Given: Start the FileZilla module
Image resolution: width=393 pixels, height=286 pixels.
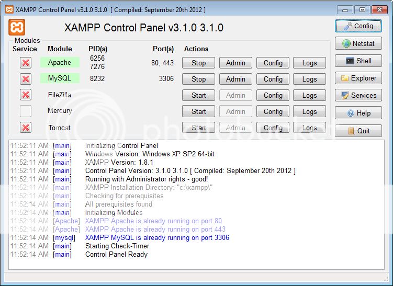Looking at the screenshot, I should pos(198,95).
